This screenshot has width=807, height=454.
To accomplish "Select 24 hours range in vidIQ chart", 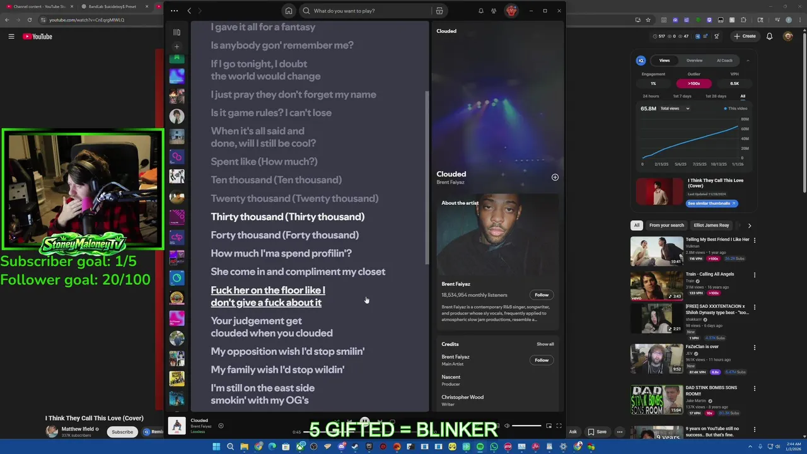I will tap(651, 96).
